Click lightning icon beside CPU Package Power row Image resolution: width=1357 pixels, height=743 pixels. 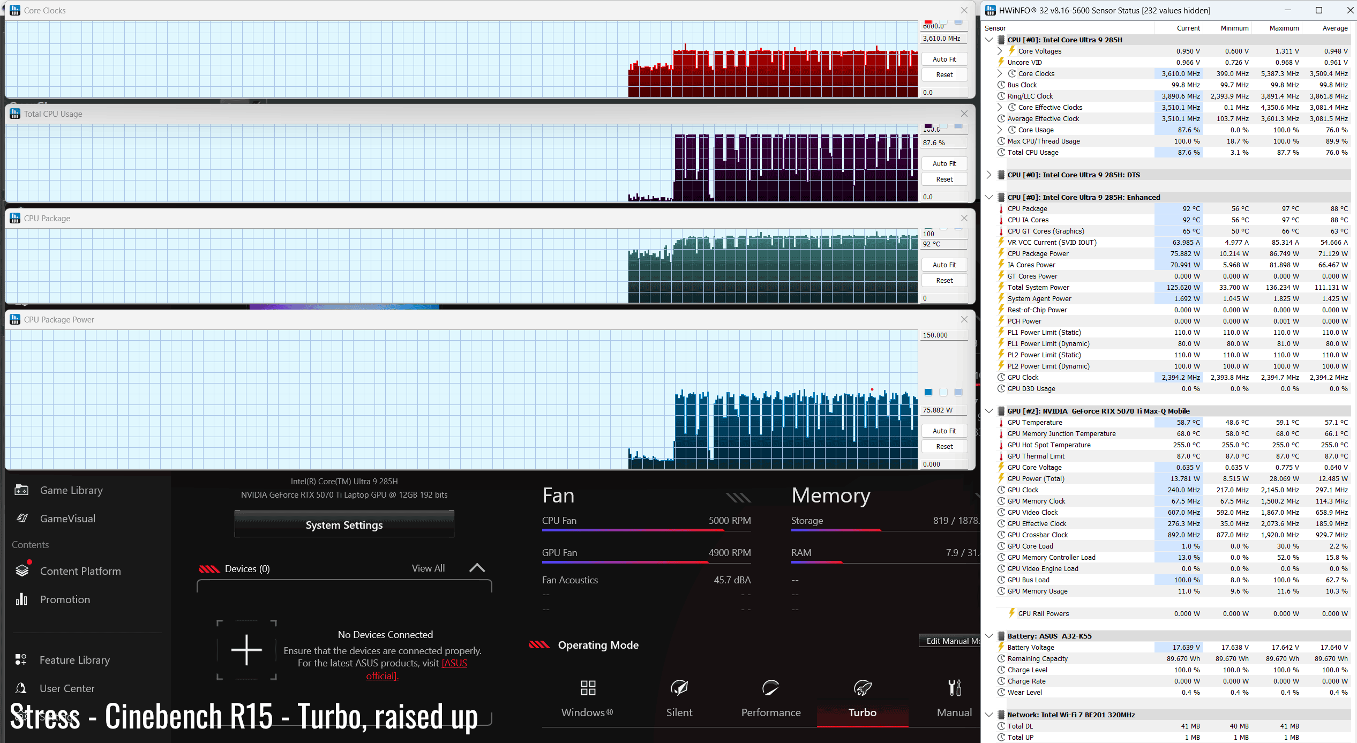tap(1001, 253)
